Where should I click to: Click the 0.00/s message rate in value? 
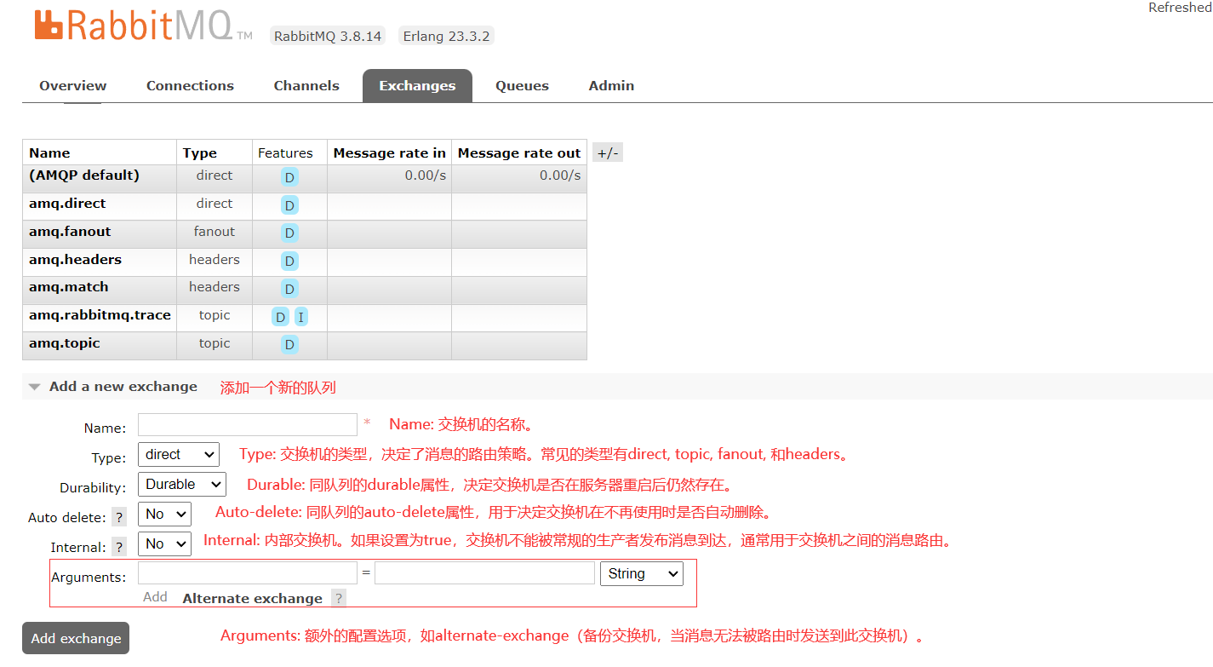[426, 175]
